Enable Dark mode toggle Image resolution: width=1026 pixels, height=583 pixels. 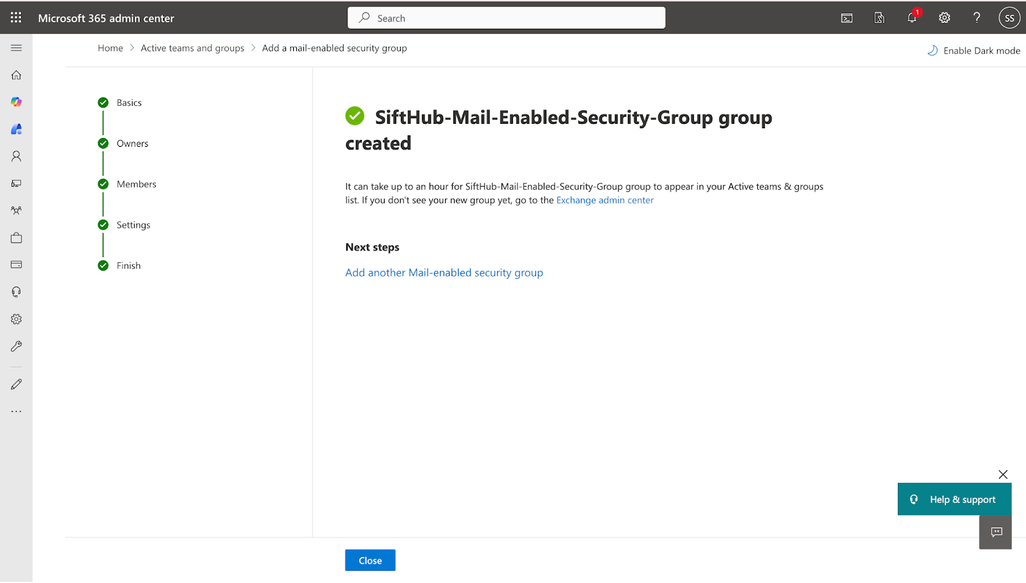point(973,51)
